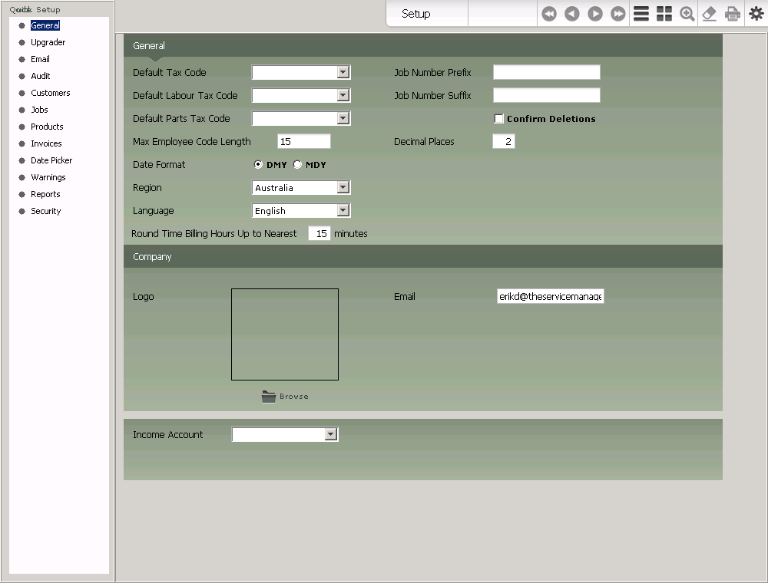Open the magnifier search icon

point(687,14)
